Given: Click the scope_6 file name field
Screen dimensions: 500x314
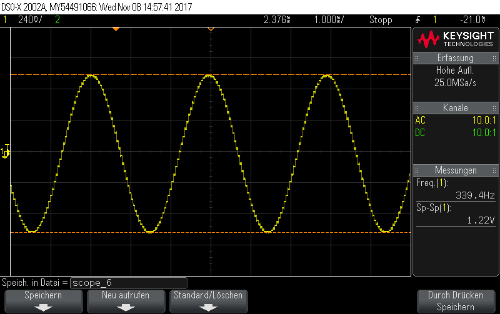Looking at the screenshot, I should (129, 283).
